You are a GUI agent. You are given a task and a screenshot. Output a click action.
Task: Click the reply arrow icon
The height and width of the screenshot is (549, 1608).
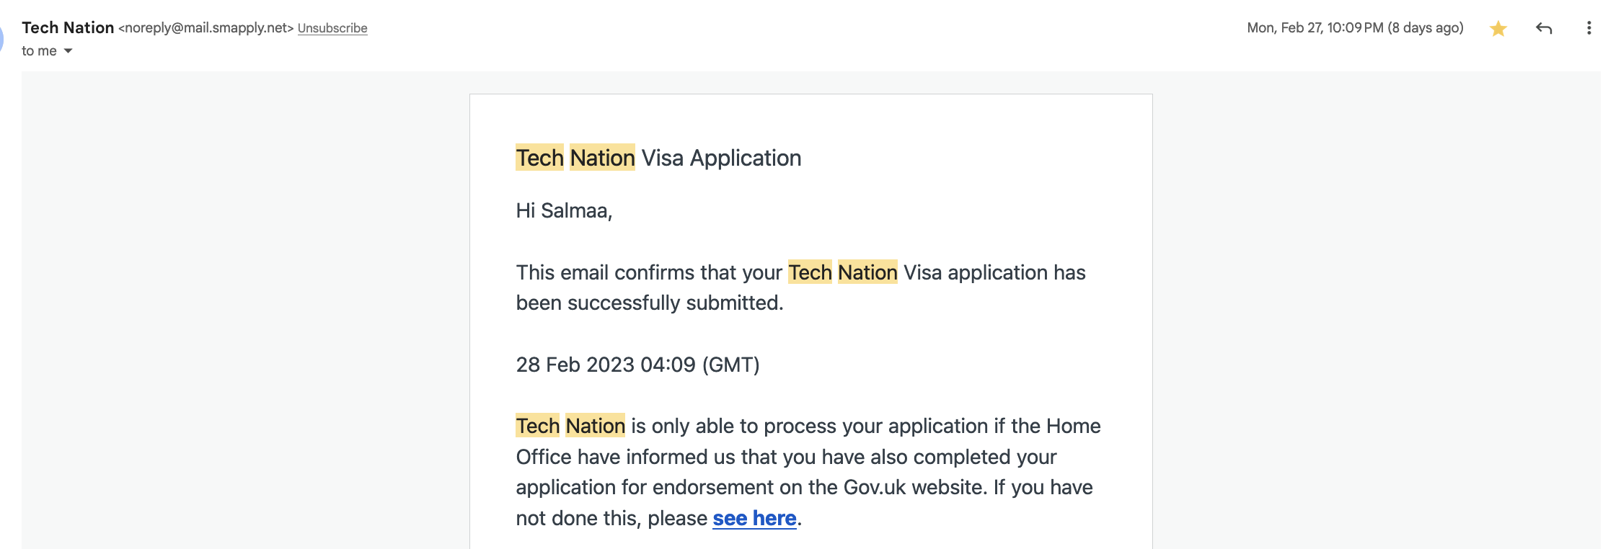[1543, 29]
